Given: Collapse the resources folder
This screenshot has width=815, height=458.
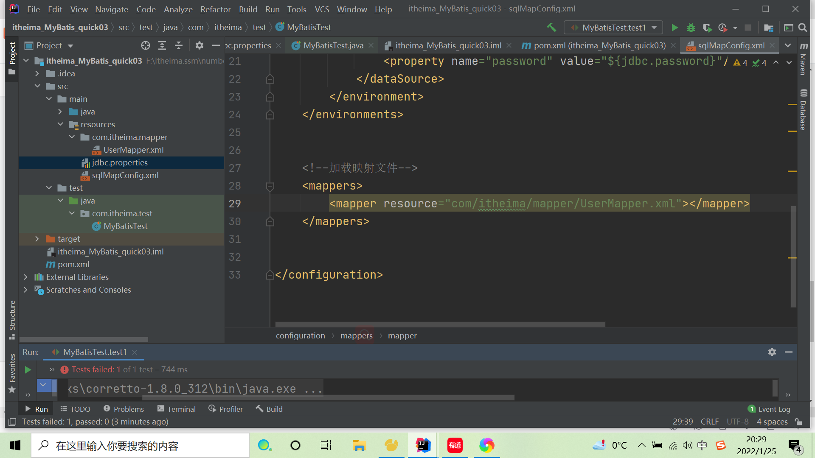Looking at the screenshot, I should click(60, 124).
